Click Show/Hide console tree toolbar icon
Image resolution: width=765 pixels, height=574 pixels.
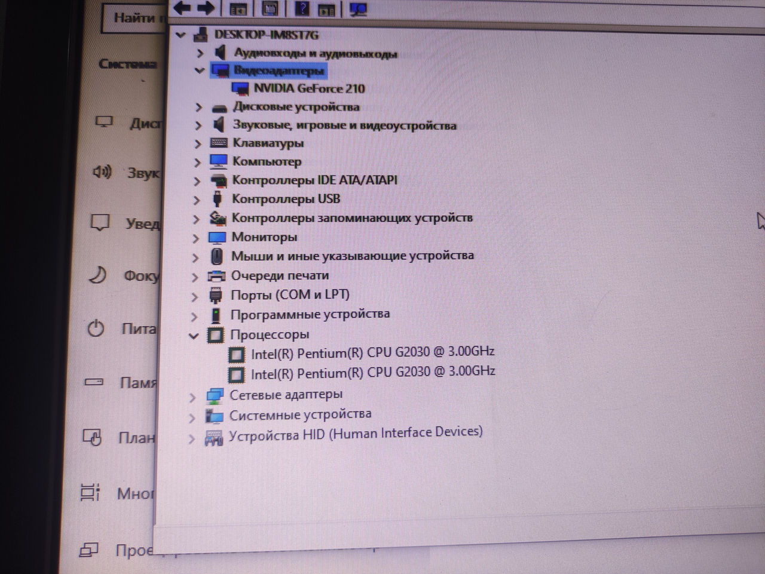click(238, 9)
